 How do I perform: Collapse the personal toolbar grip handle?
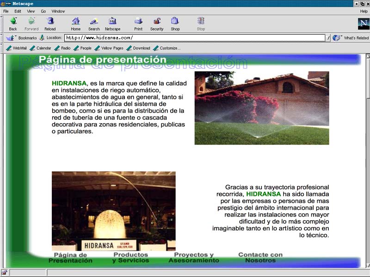(x=2, y=48)
